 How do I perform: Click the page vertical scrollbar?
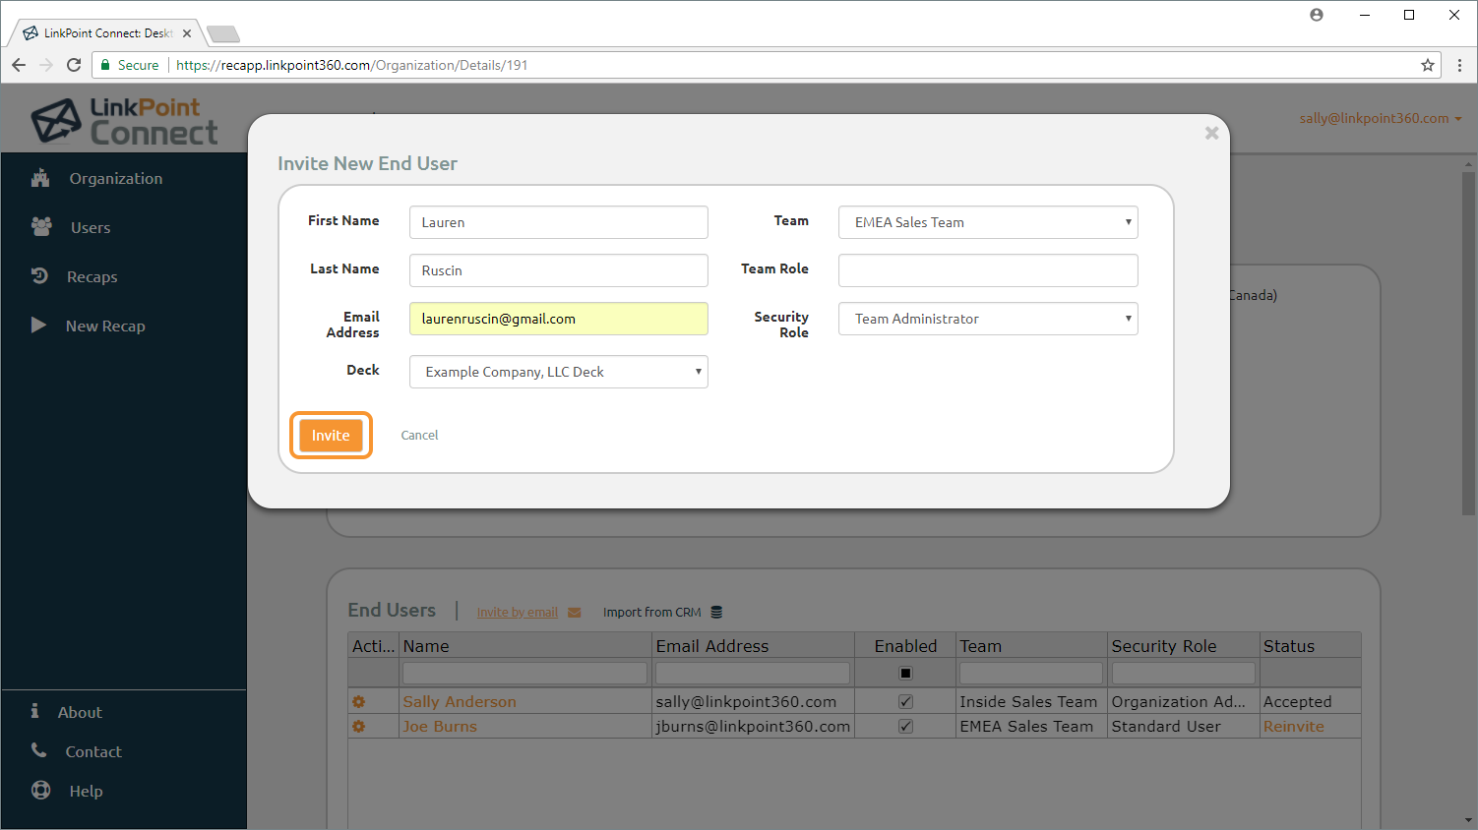(x=1469, y=342)
